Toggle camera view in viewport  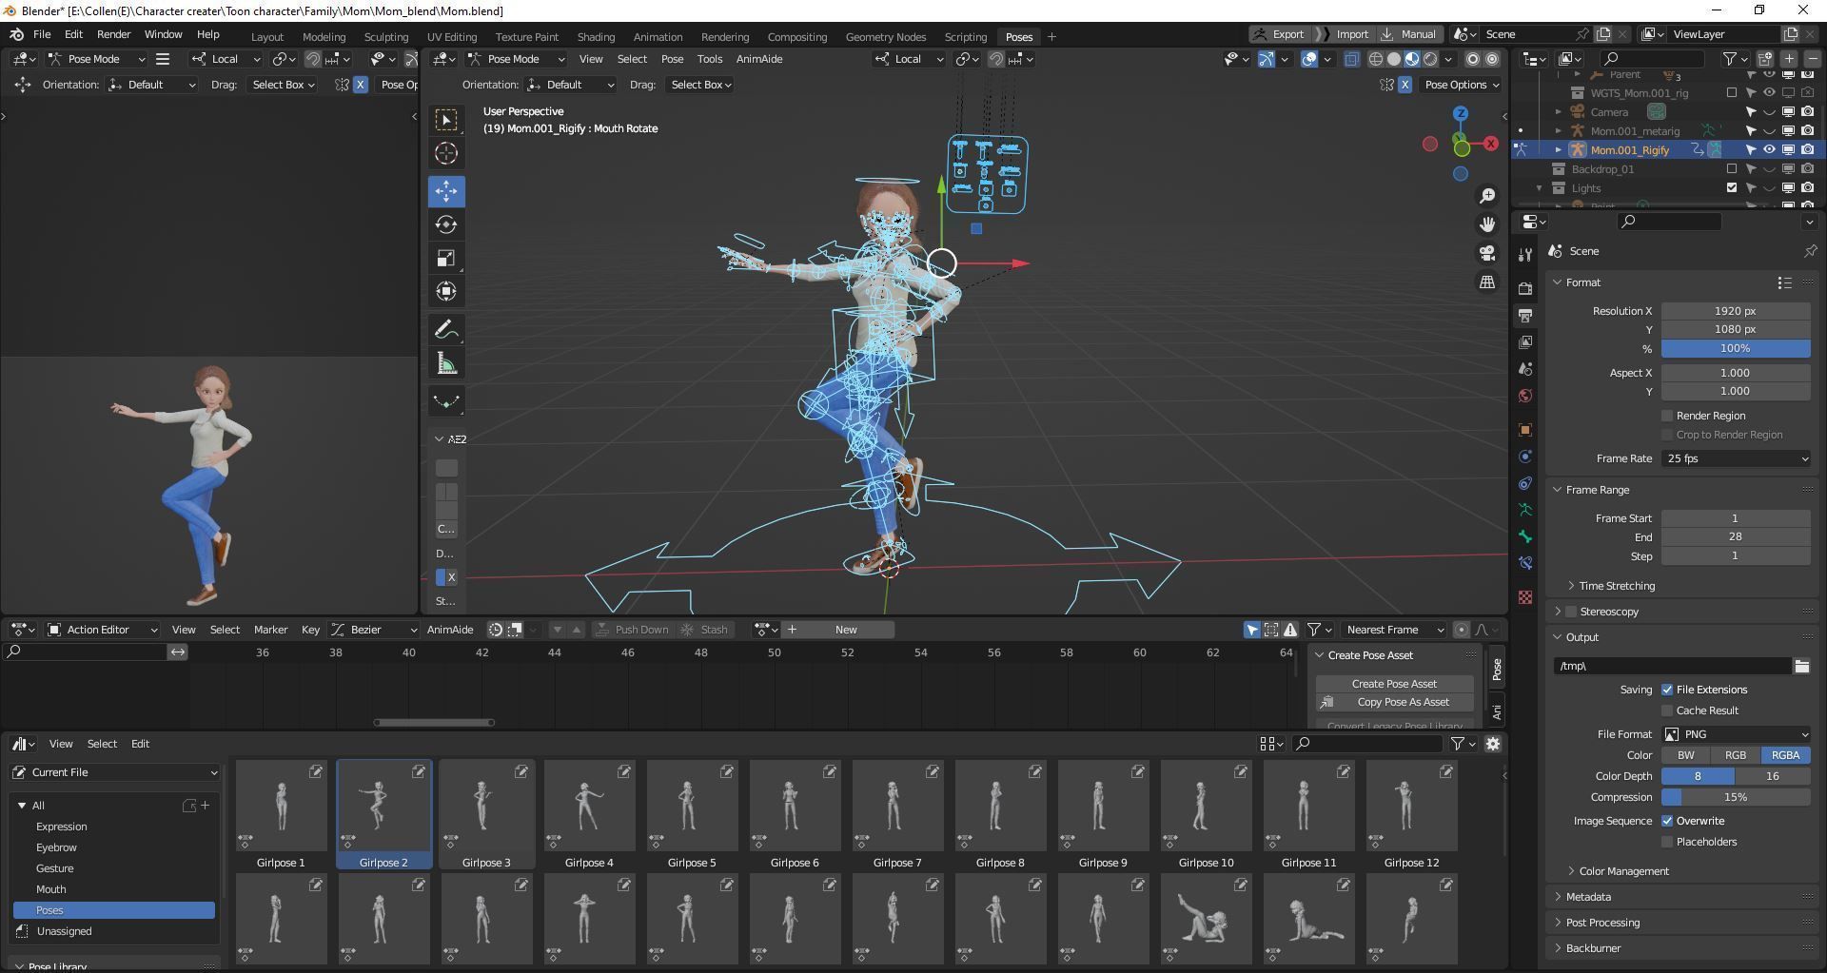pyautogui.click(x=1487, y=253)
